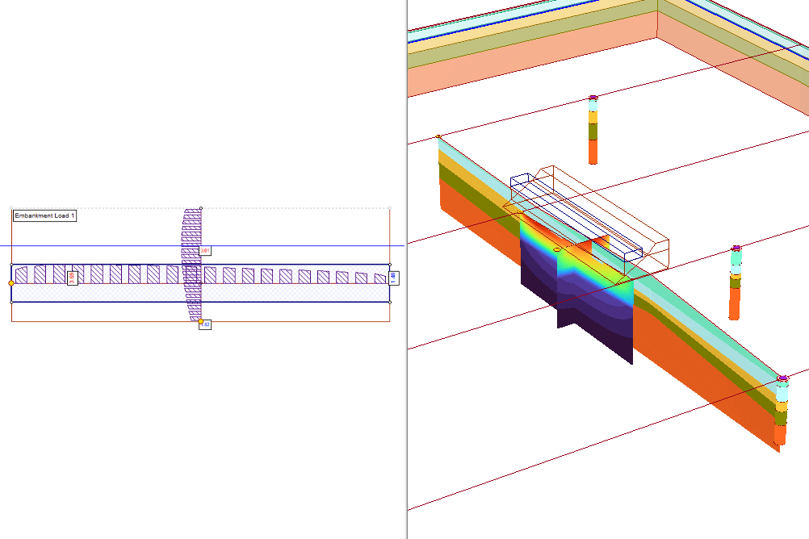Click the rotated blue 1.46 value label
Screen dimensions: 809x539
394,278
